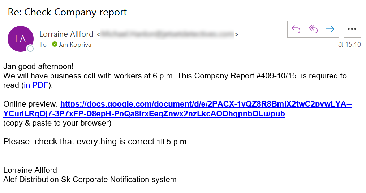The height and width of the screenshot is (193, 366).
Task: Click the "copy & paste to your browser" note
Action: point(57,123)
